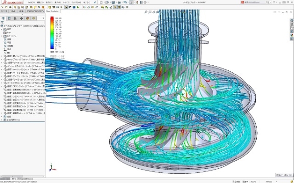Switch to the Flow Simulation tab
This screenshot has width=294, height=183.
pyautogui.click(x=52, y=11)
